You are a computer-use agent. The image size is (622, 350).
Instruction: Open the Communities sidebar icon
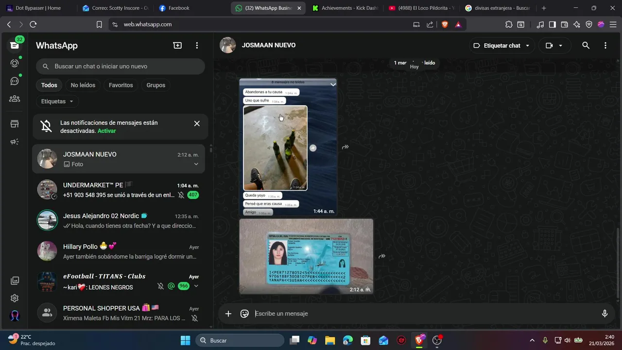click(x=15, y=99)
